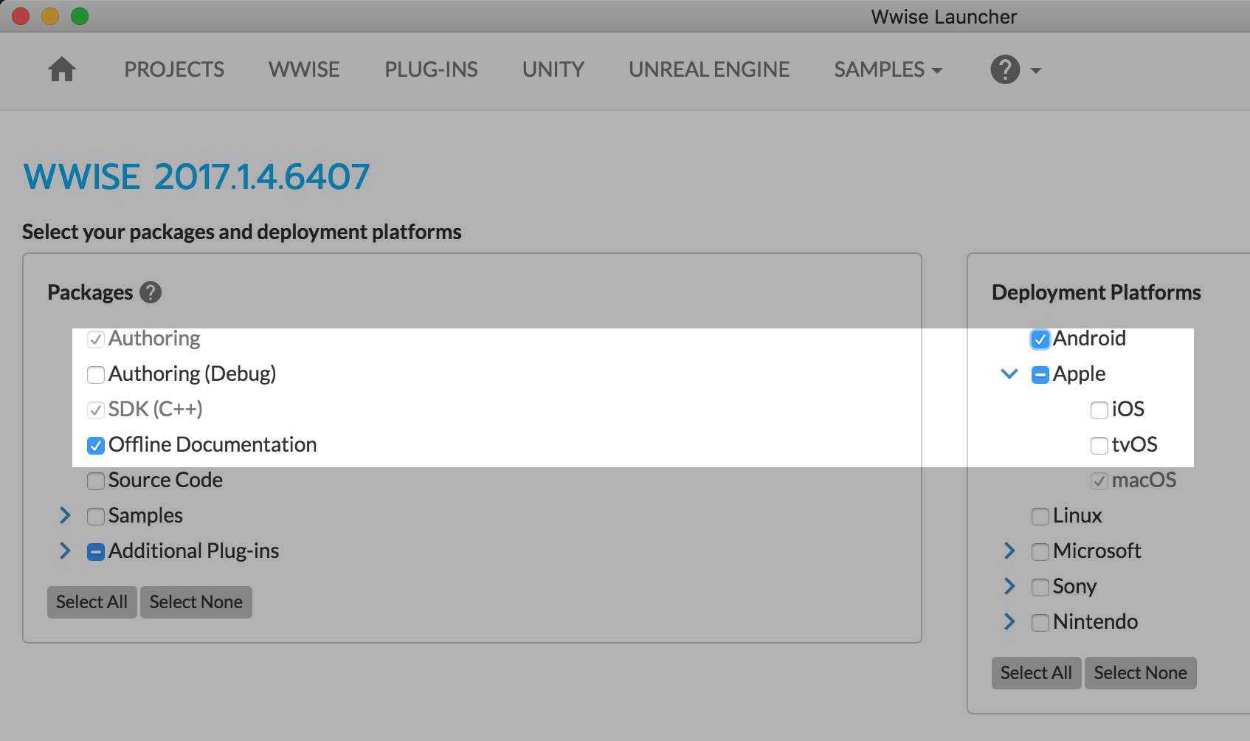Check the Nintendo platform checkbox
The image size is (1250, 741).
pyautogui.click(x=1040, y=623)
